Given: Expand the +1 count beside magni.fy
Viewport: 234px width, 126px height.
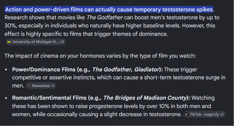Looking at the screenshot, I should click(222, 114).
